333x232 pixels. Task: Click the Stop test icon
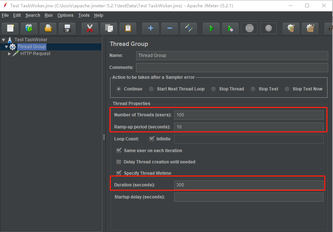pyautogui.click(x=249, y=28)
